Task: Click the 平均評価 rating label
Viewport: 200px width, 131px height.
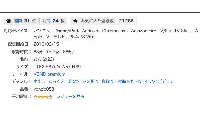Action: click(x=20, y=96)
